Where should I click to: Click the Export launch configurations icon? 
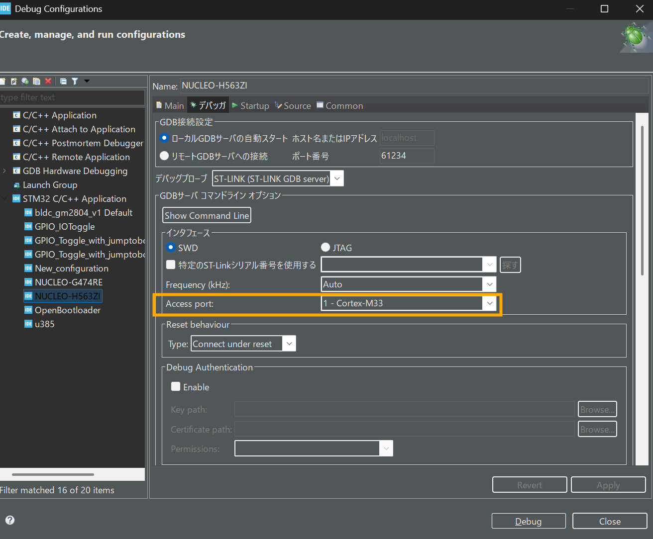pyautogui.click(x=25, y=81)
